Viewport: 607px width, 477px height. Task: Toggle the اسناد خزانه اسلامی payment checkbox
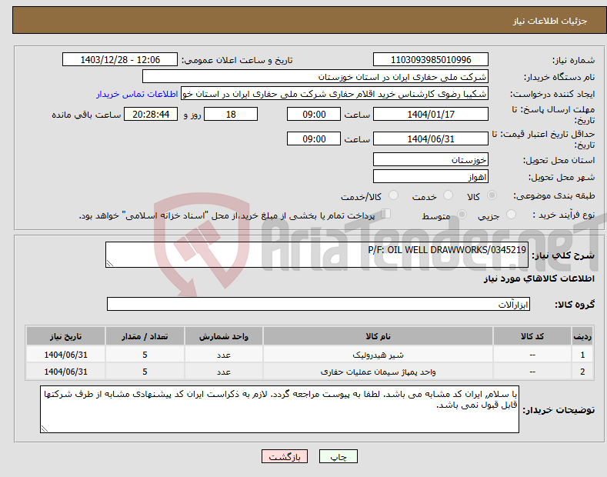[385, 214]
